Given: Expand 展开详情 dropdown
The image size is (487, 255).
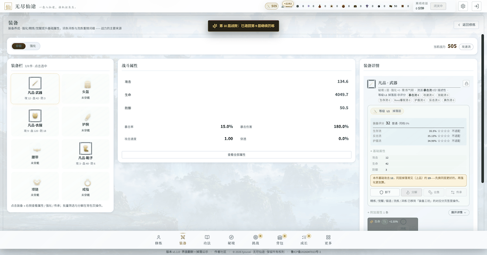Looking at the screenshot, I should coord(459,213).
